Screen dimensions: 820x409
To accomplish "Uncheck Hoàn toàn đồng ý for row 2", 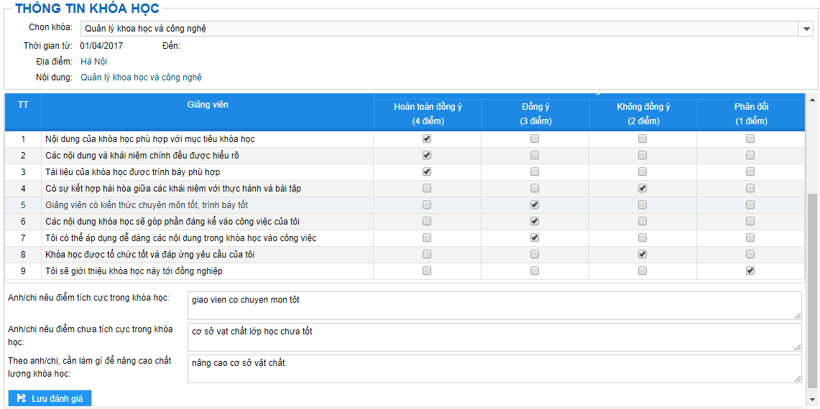I will click(427, 155).
